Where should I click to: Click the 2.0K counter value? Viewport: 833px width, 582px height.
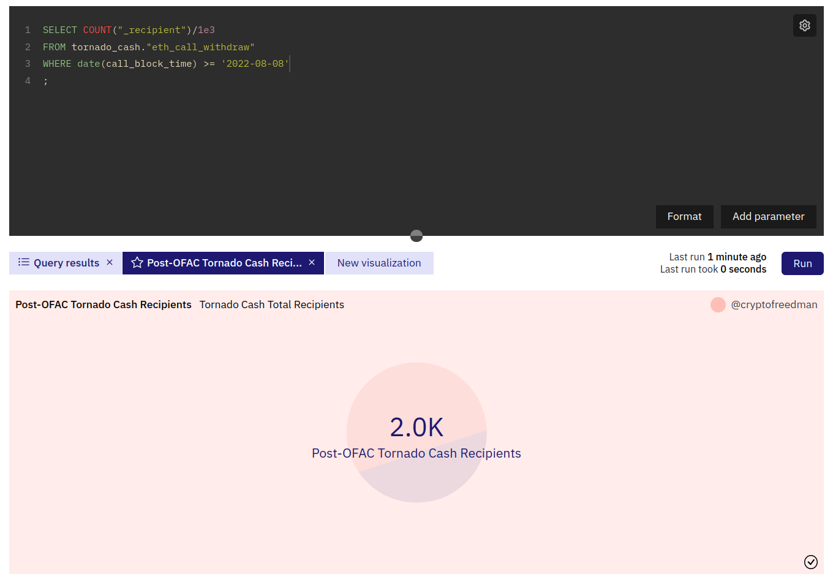417,427
